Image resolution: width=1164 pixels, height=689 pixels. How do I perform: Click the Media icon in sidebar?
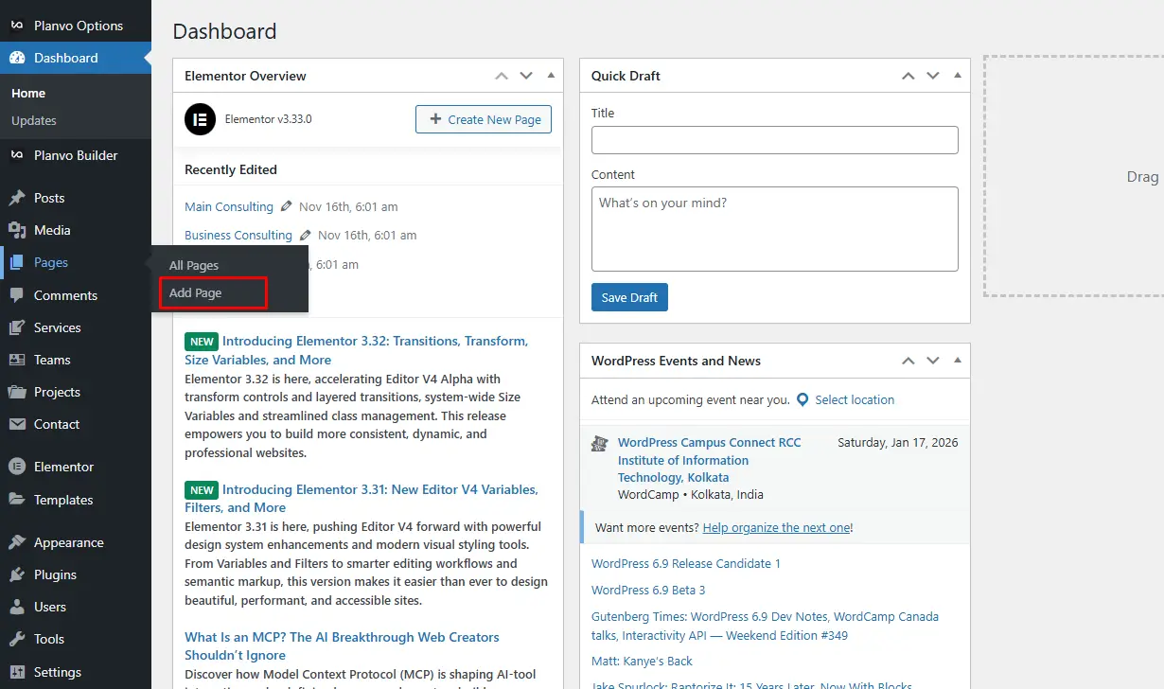coord(17,230)
